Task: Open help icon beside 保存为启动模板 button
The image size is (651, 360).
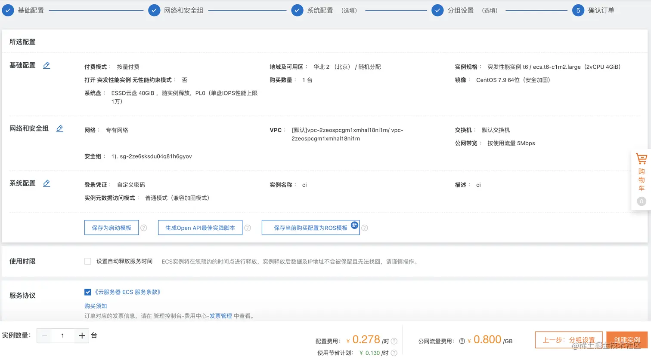Action: click(144, 228)
